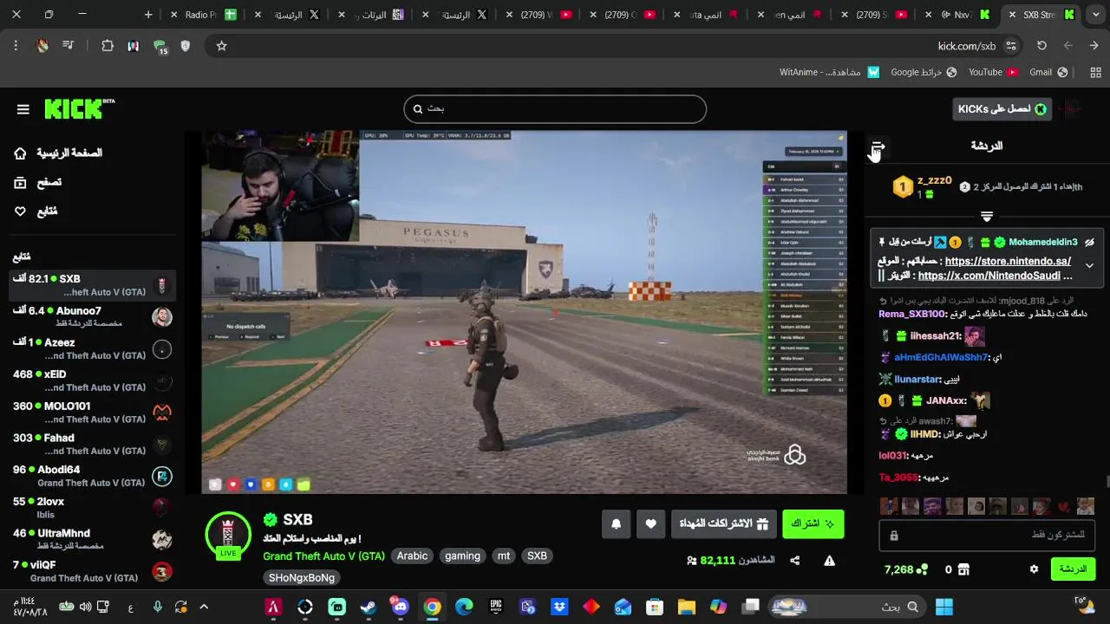Reload the page with refresh icon

point(1041,46)
